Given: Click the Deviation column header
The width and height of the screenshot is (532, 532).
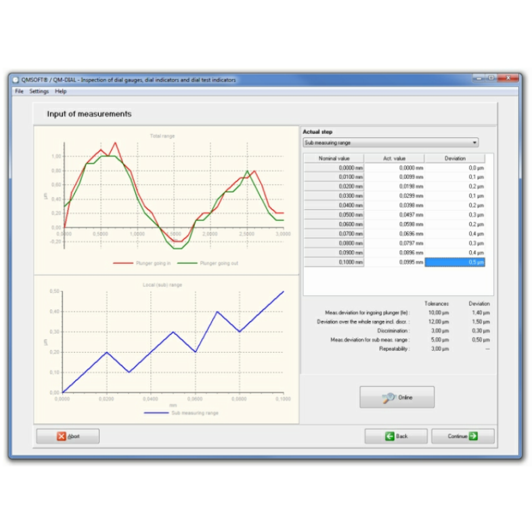Looking at the screenshot, I should [455, 158].
